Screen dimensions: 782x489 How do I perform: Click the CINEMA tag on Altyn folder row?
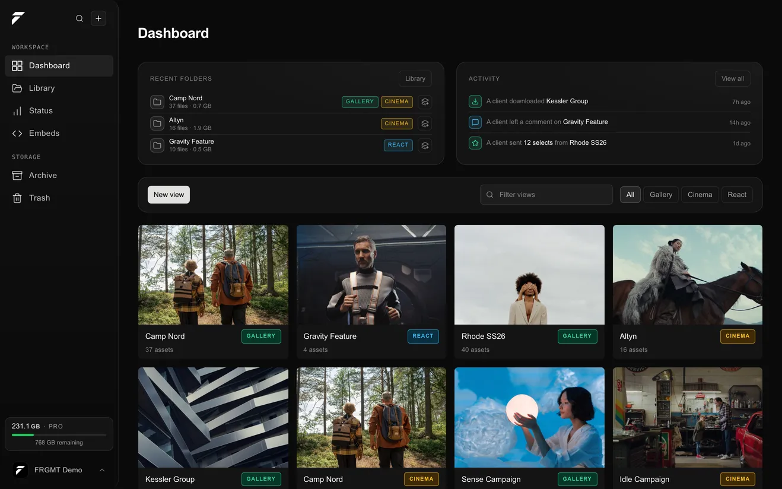397,123
